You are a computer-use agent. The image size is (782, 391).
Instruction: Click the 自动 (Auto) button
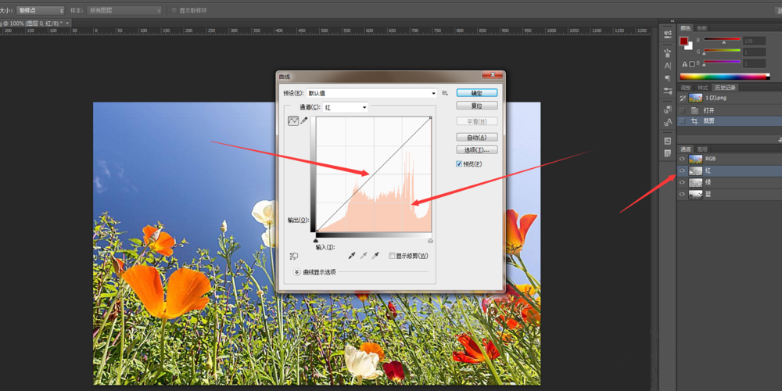click(477, 137)
